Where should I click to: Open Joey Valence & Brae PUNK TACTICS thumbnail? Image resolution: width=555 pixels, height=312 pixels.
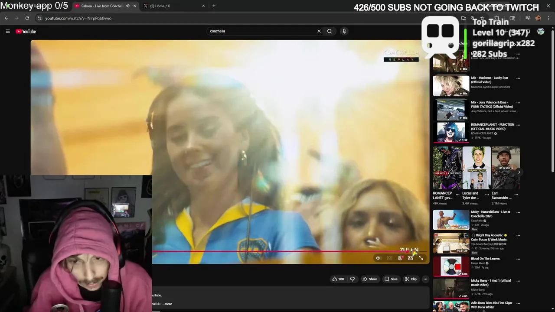[451, 110]
